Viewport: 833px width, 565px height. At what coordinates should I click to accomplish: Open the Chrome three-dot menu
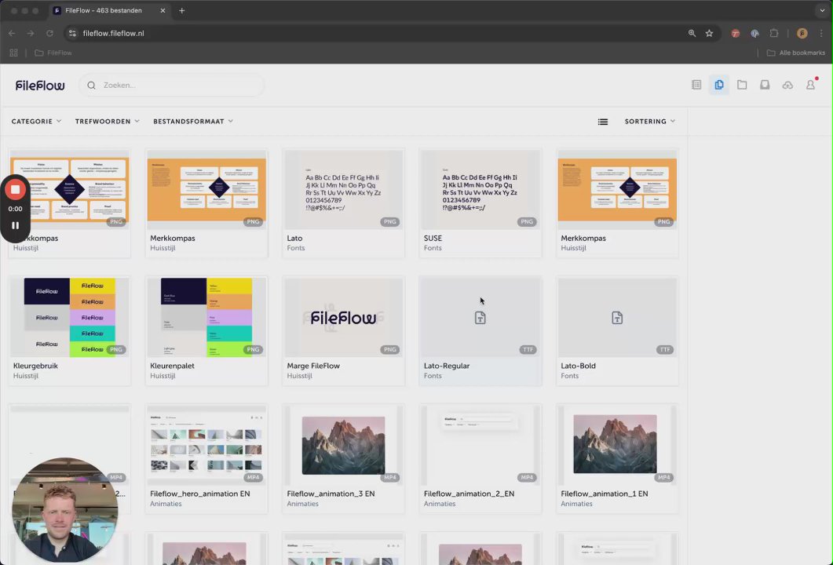point(821,33)
